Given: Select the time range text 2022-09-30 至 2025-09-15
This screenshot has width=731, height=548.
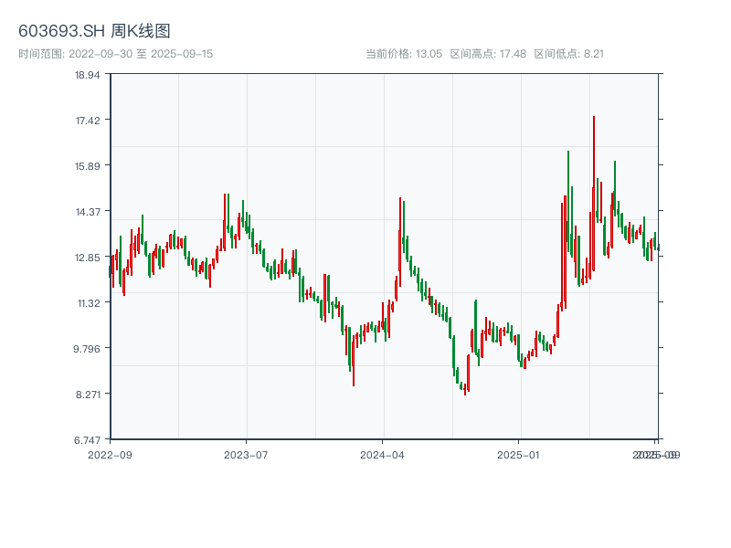Looking at the screenshot, I should [x=116, y=54].
